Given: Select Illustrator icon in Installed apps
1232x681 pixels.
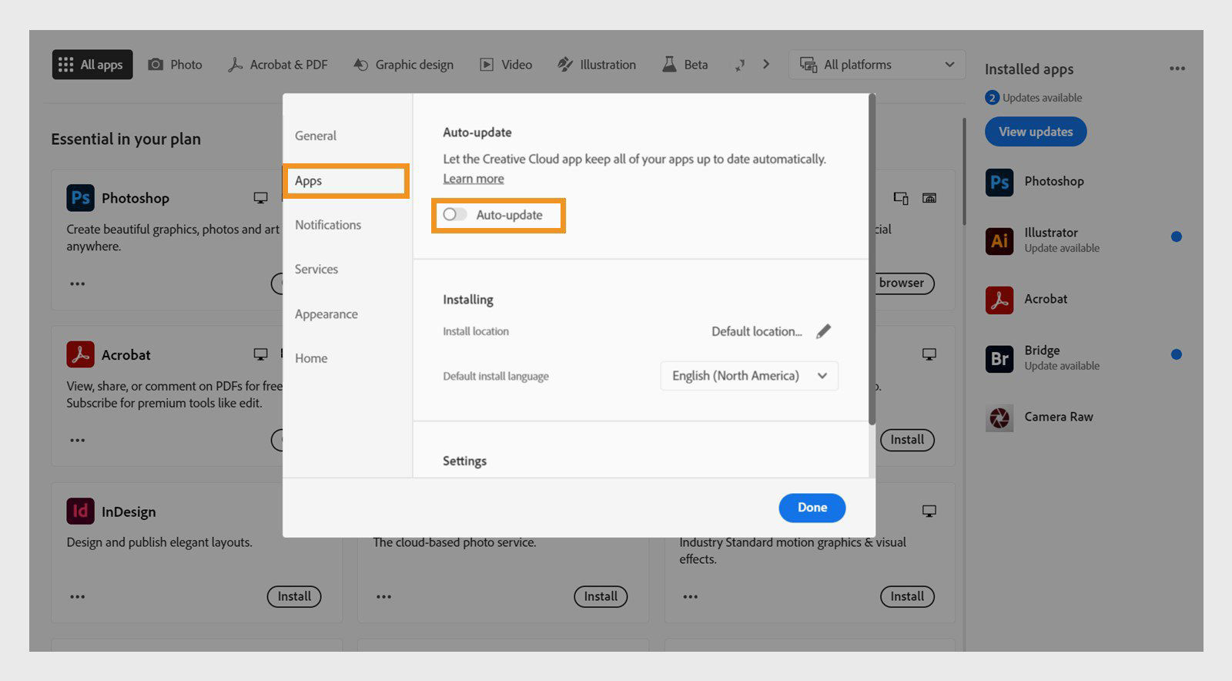Looking at the screenshot, I should tap(999, 240).
